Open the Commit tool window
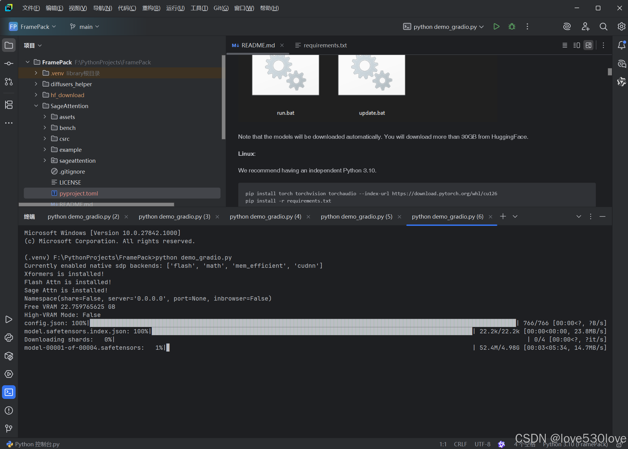This screenshot has height=449, width=628. tap(9, 63)
